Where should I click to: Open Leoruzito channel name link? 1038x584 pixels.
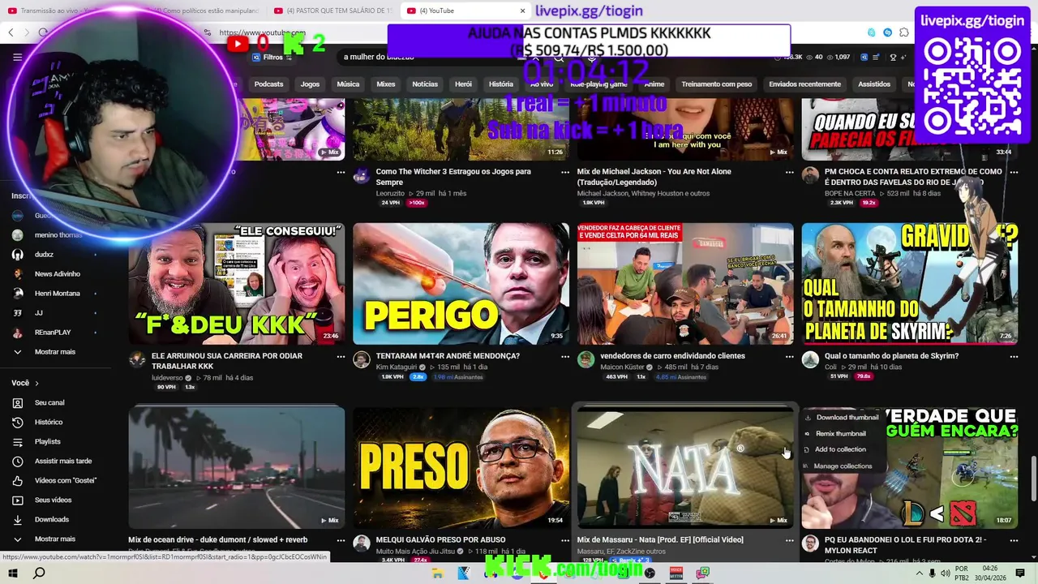point(392,193)
